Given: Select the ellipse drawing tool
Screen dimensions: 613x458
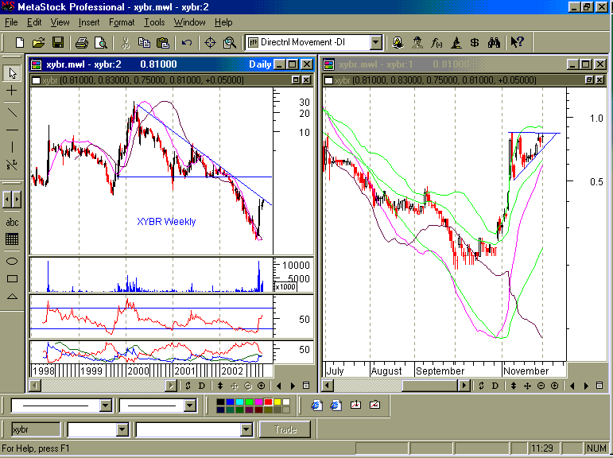Looking at the screenshot, I should (12, 262).
